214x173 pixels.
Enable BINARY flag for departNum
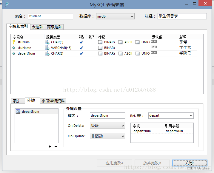tap(100, 53)
